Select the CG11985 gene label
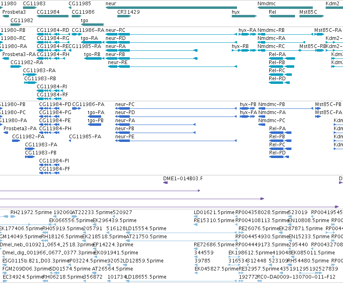Screen dimensions: 343x283 click(80, 4)
